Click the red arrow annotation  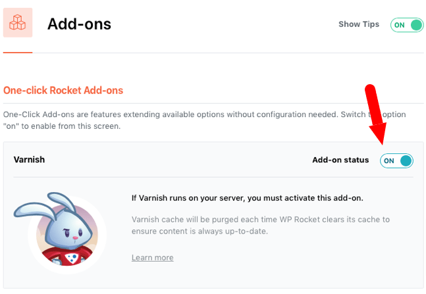(x=377, y=114)
